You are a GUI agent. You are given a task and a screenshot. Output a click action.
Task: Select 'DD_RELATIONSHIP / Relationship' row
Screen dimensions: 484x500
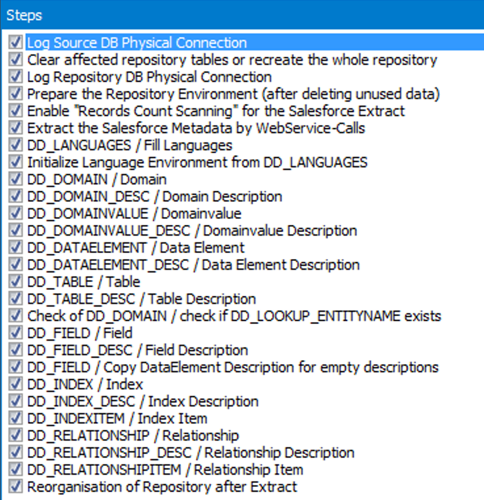[x=133, y=435]
